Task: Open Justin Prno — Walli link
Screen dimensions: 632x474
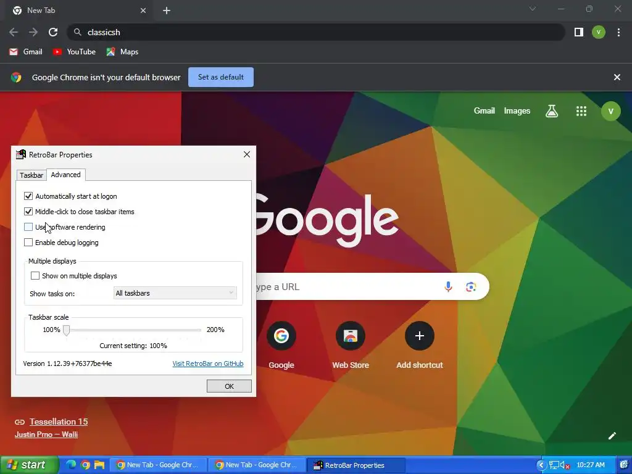Action: [46, 434]
